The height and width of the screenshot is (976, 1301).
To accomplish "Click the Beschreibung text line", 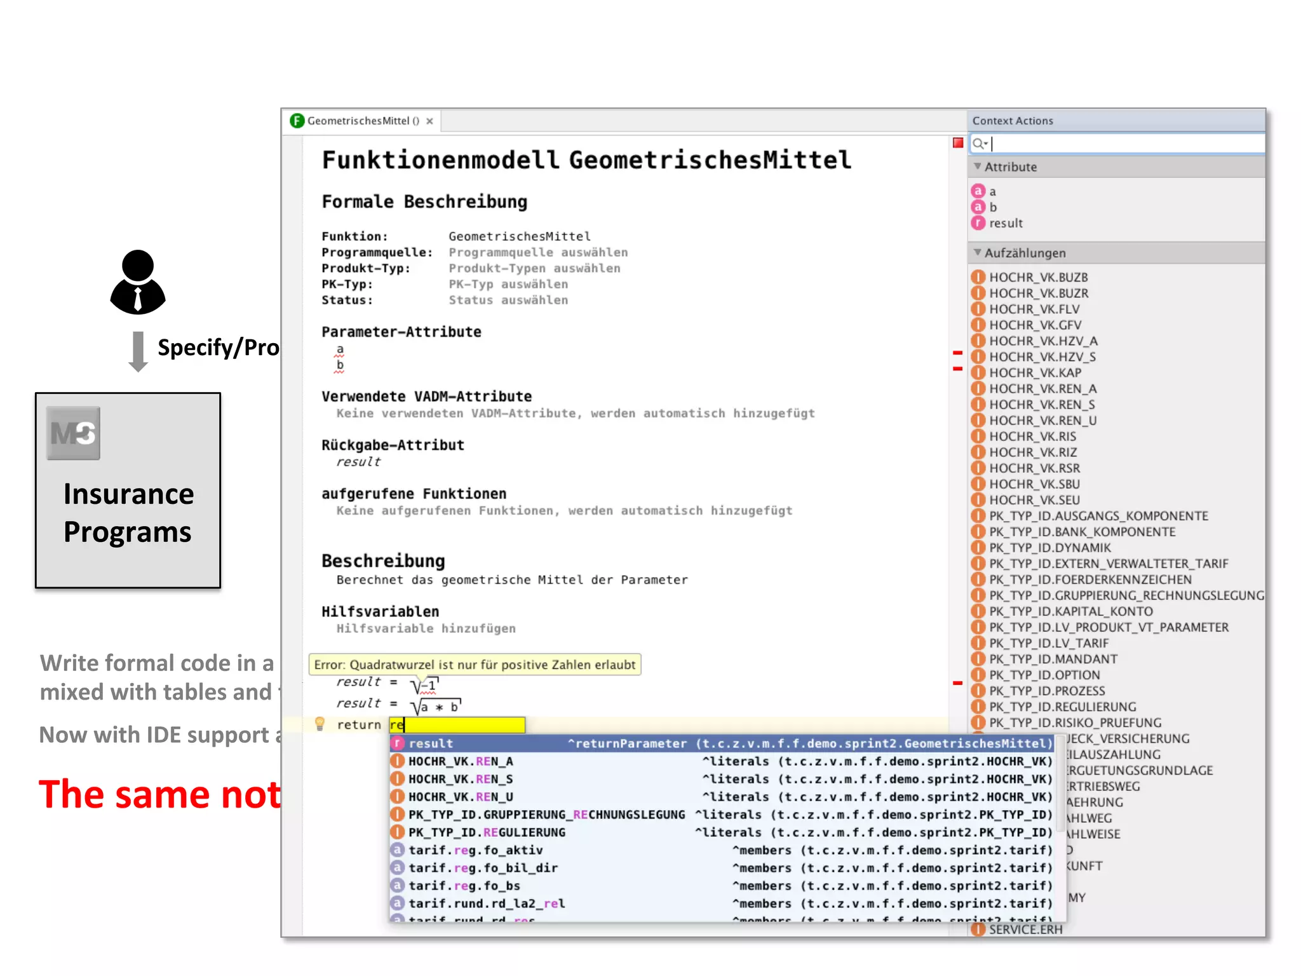I will (x=512, y=579).
